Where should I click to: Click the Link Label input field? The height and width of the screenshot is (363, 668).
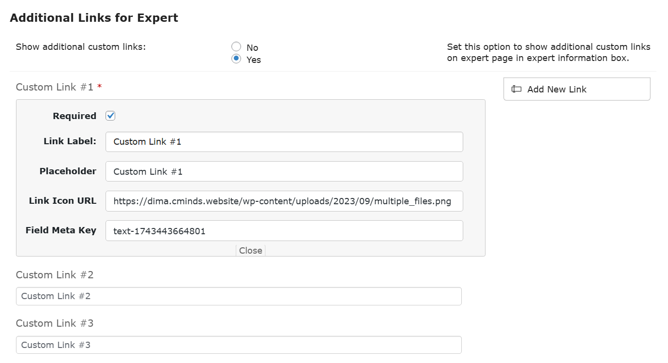284,142
